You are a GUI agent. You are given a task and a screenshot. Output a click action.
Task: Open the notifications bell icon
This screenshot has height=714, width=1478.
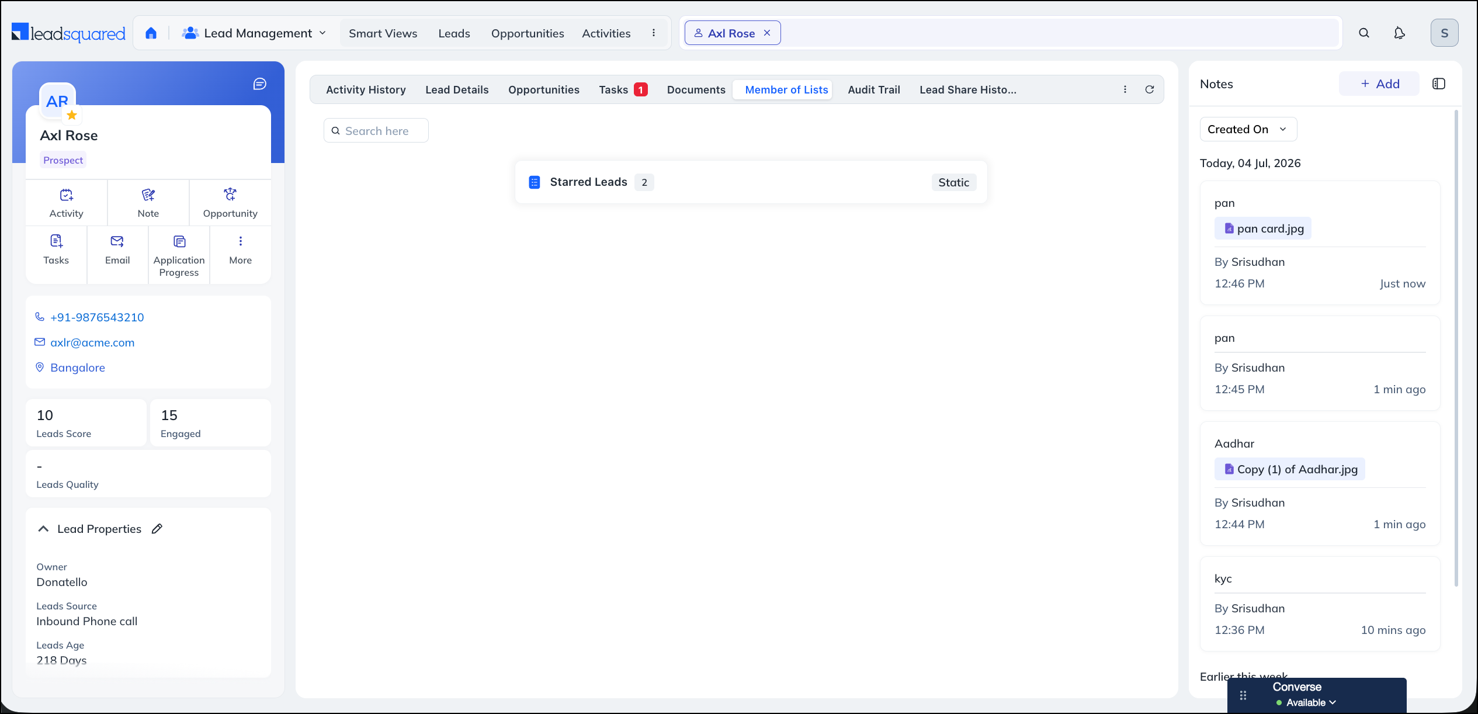click(1399, 33)
